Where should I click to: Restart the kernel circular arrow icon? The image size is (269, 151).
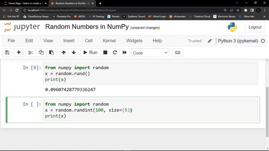pyautogui.click(x=115, y=52)
